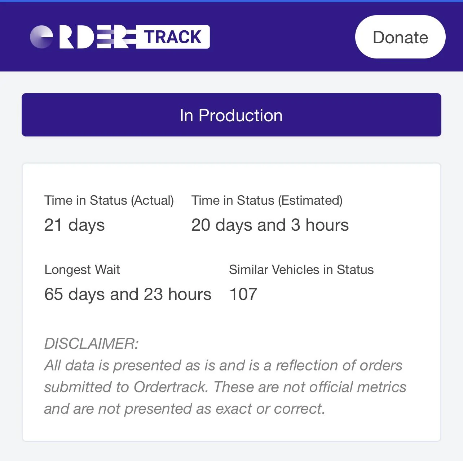Click the white TRACK badge in the logo

(x=173, y=37)
